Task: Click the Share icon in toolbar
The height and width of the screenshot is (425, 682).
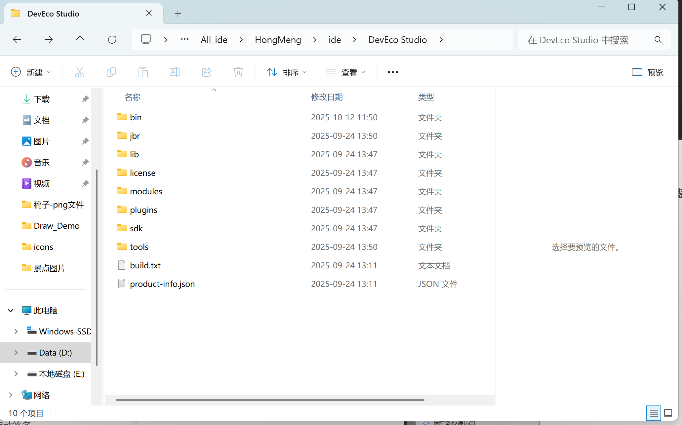Action: tap(207, 72)
